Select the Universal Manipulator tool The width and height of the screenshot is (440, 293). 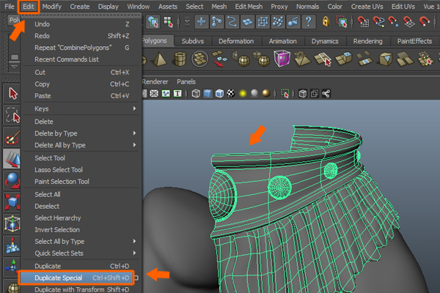pos(12,223)
